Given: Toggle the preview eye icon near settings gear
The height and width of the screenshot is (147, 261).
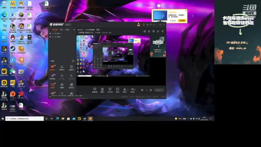Looking at the screenshot, I should pos(146,90).
